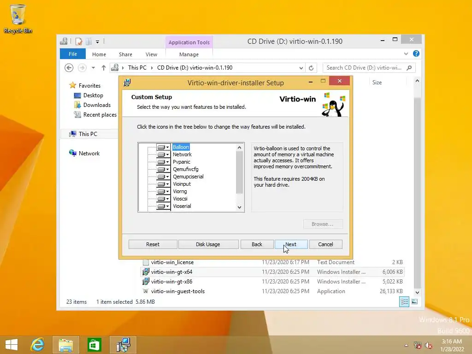
Task: Open Vioinput feature install-mode dropdown icon
Action: tap(163, 184)
